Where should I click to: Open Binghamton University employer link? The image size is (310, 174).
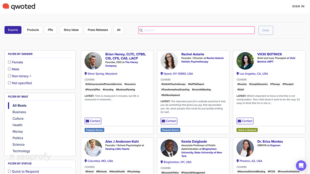(x=202, y=153)
